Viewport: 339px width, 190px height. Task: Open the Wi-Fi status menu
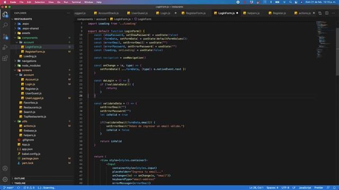pyautogui.click(x=284, y=2)
